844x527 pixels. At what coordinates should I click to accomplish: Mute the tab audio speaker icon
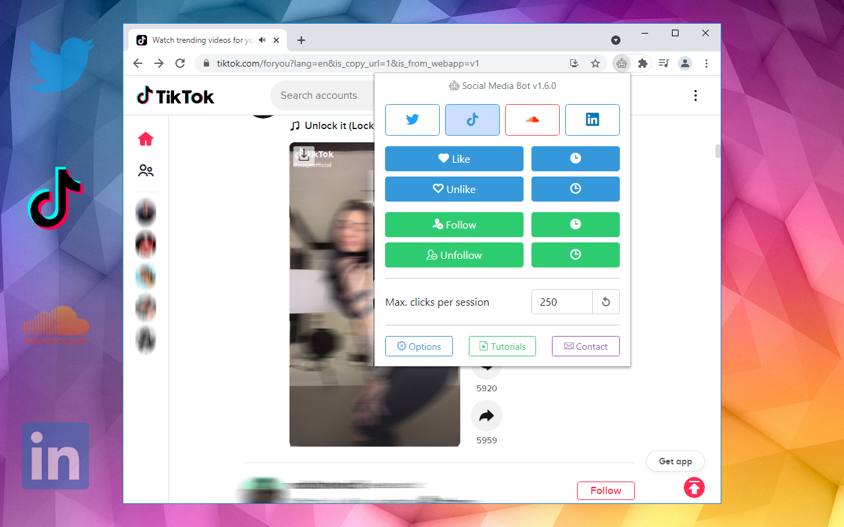point(262,40)
